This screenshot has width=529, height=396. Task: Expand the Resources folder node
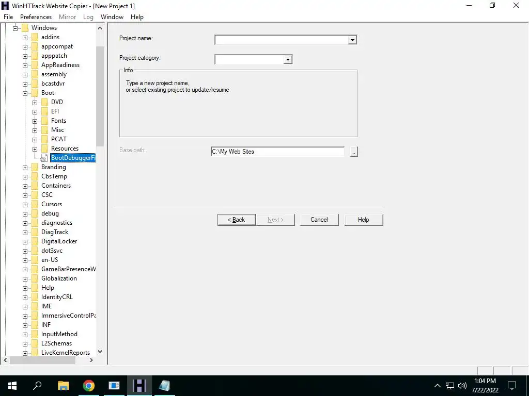coord(35,149)
